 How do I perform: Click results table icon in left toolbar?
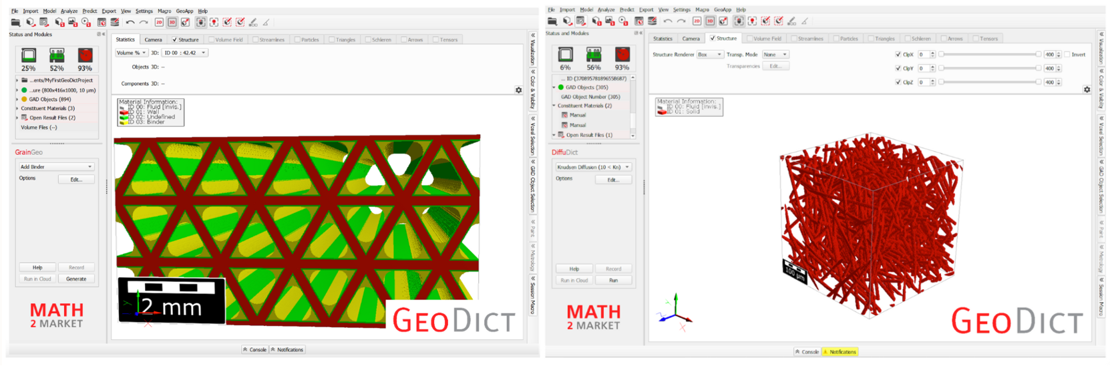click(102, 22)
